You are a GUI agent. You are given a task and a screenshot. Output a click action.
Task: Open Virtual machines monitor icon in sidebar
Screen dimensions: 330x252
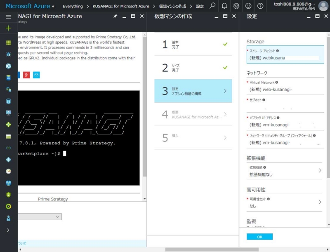(8, 113)
